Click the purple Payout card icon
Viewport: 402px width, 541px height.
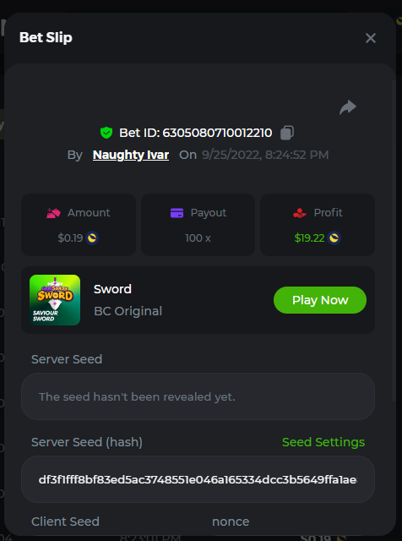[177, 213]
